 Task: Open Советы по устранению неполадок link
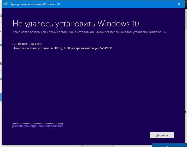pos(38,126)
